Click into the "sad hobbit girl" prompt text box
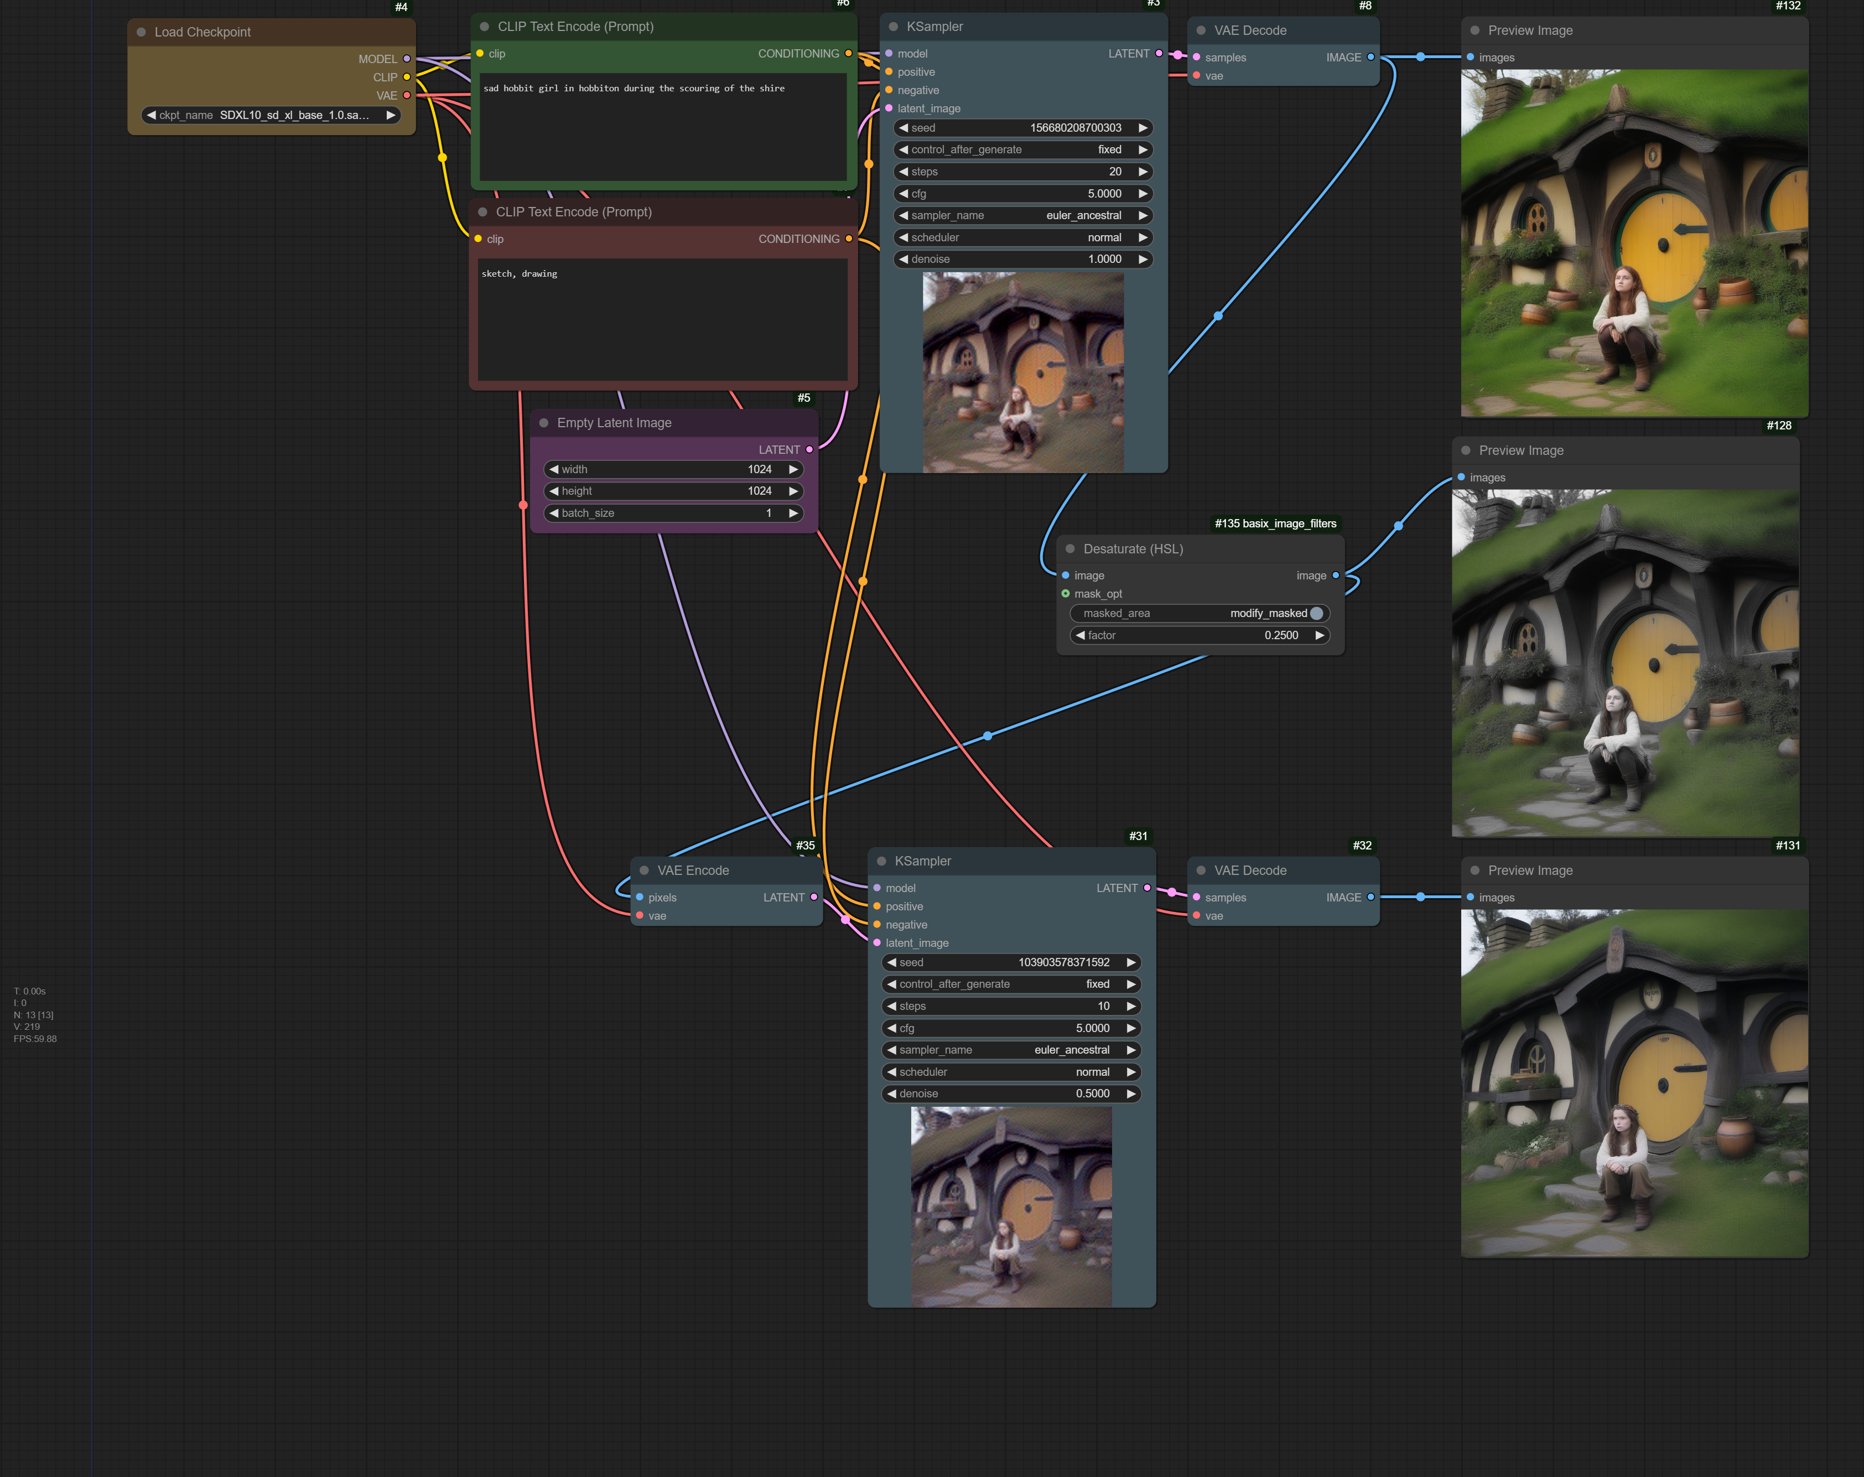Image resolution: width=1864 pixels, height=1477 pixels. pyautogui.click(x=663, y=126)
